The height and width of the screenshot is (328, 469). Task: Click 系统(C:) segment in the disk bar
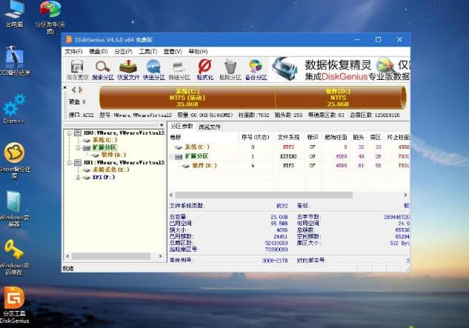click(187, 98)
